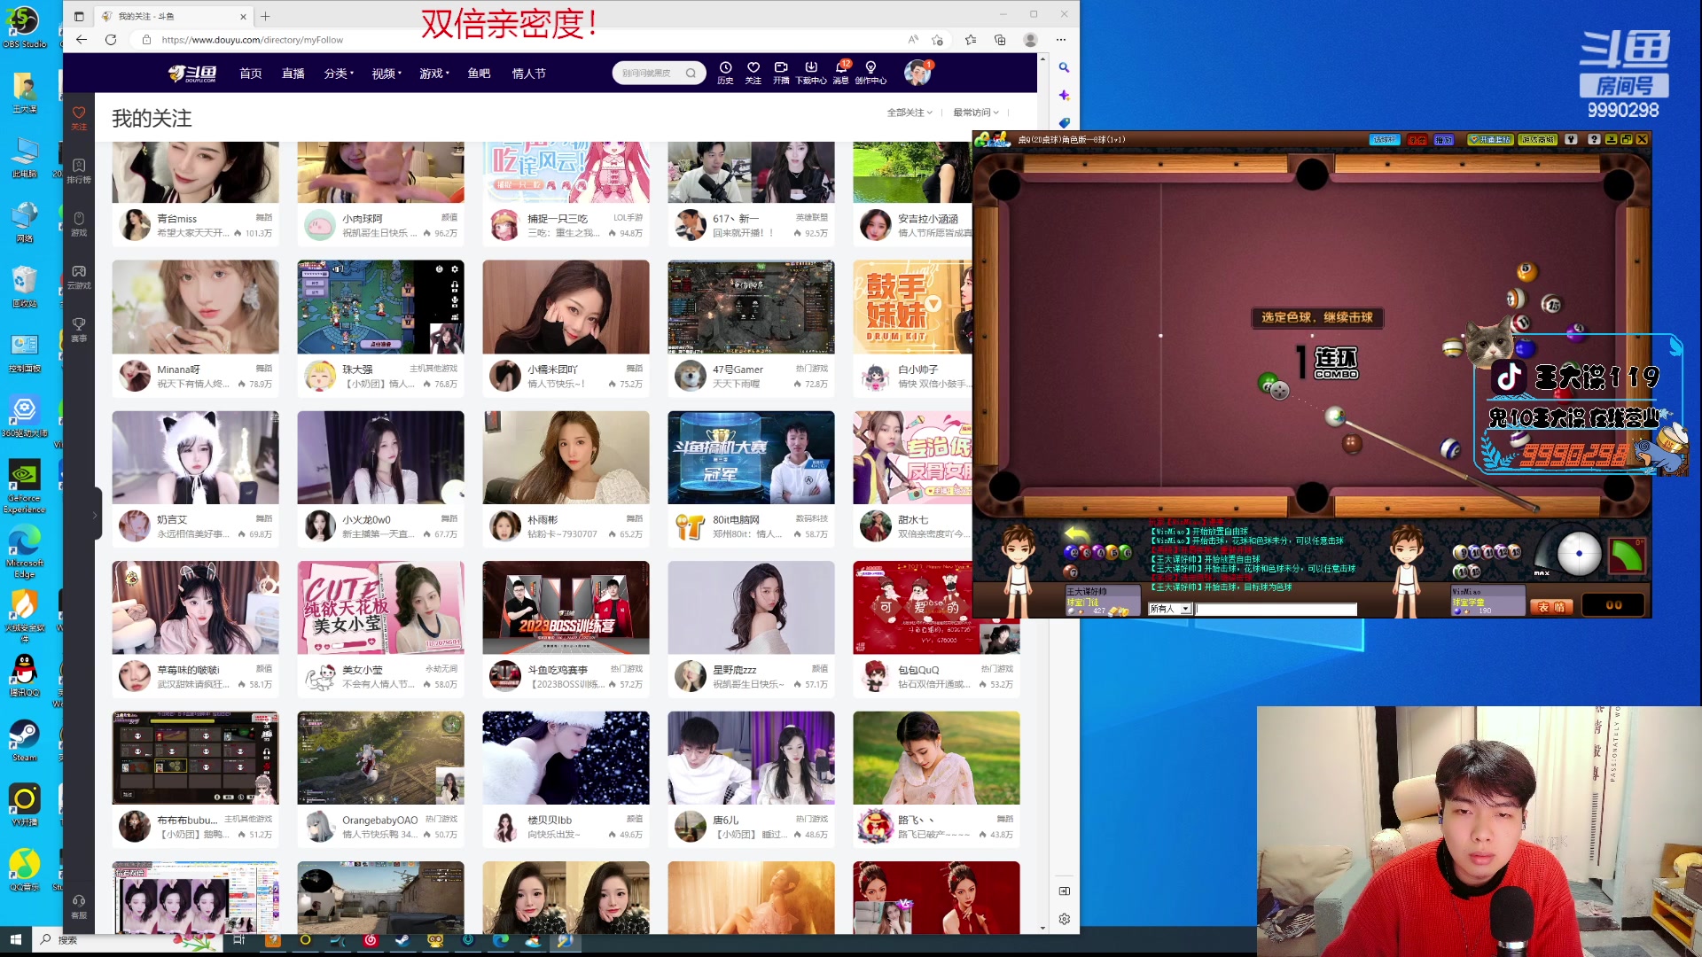This screenshot has height=957, width=1702.
Task: Open the 所有人 chat target dropdown
Action: [x=1169, y=609]
